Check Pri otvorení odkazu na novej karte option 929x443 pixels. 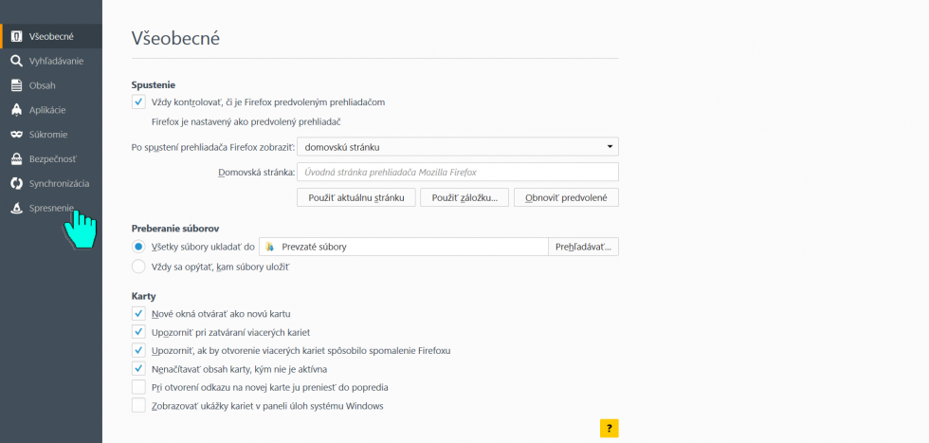click(x=138, y=387)
